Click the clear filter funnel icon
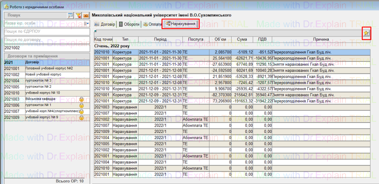379x184 pixels. (79, 15)
